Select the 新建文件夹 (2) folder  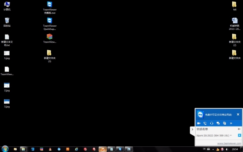pyautogui.click(x=235, y=40)
